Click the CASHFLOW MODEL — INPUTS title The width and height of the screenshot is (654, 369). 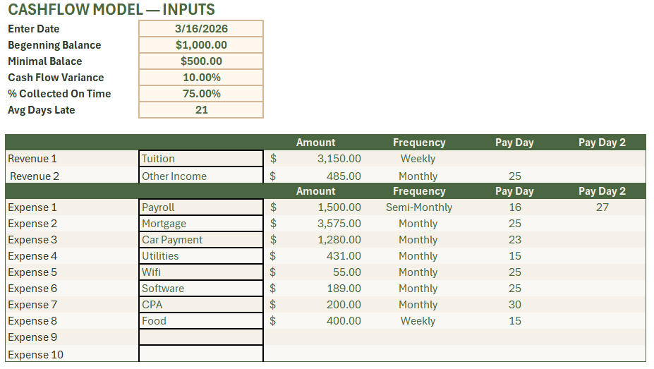tap(111, 9)
